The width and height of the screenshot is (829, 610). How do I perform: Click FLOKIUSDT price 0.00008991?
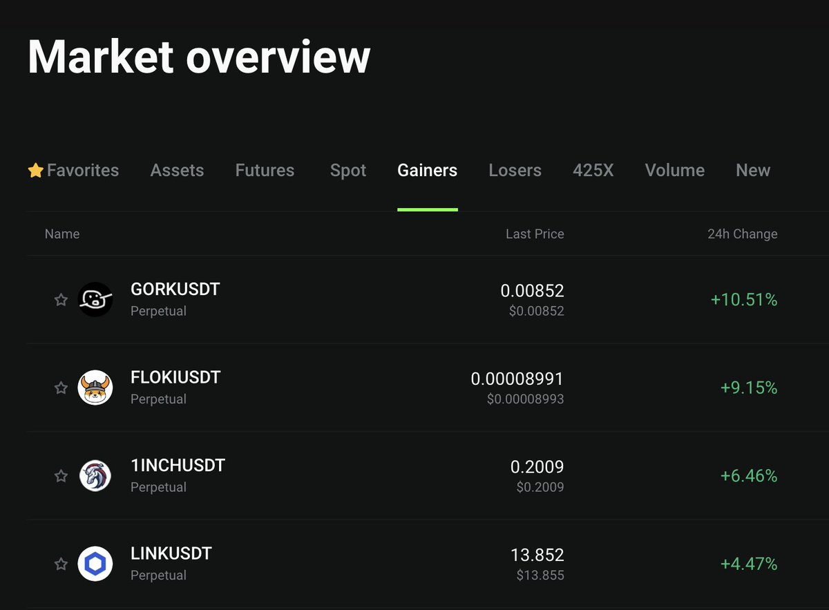click(517, 379)
